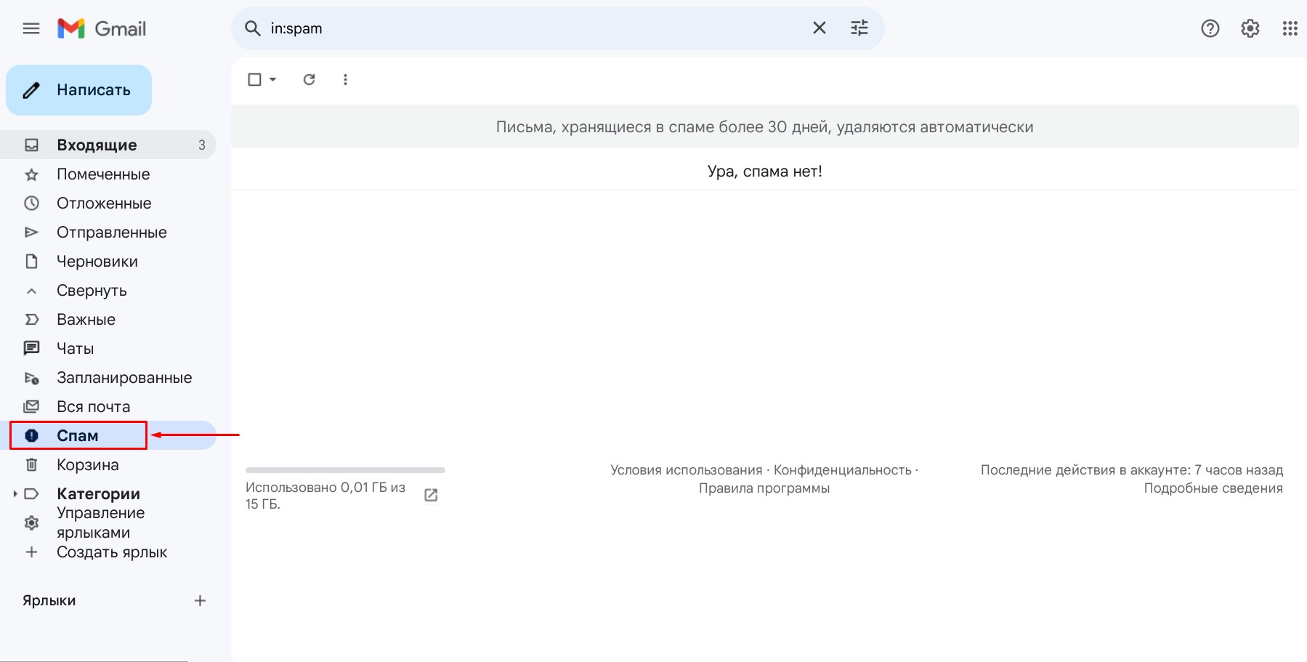1307x662 pixels.
Task: Open the Gmail main menu (hamburger icon)
Action: point(31,28)
